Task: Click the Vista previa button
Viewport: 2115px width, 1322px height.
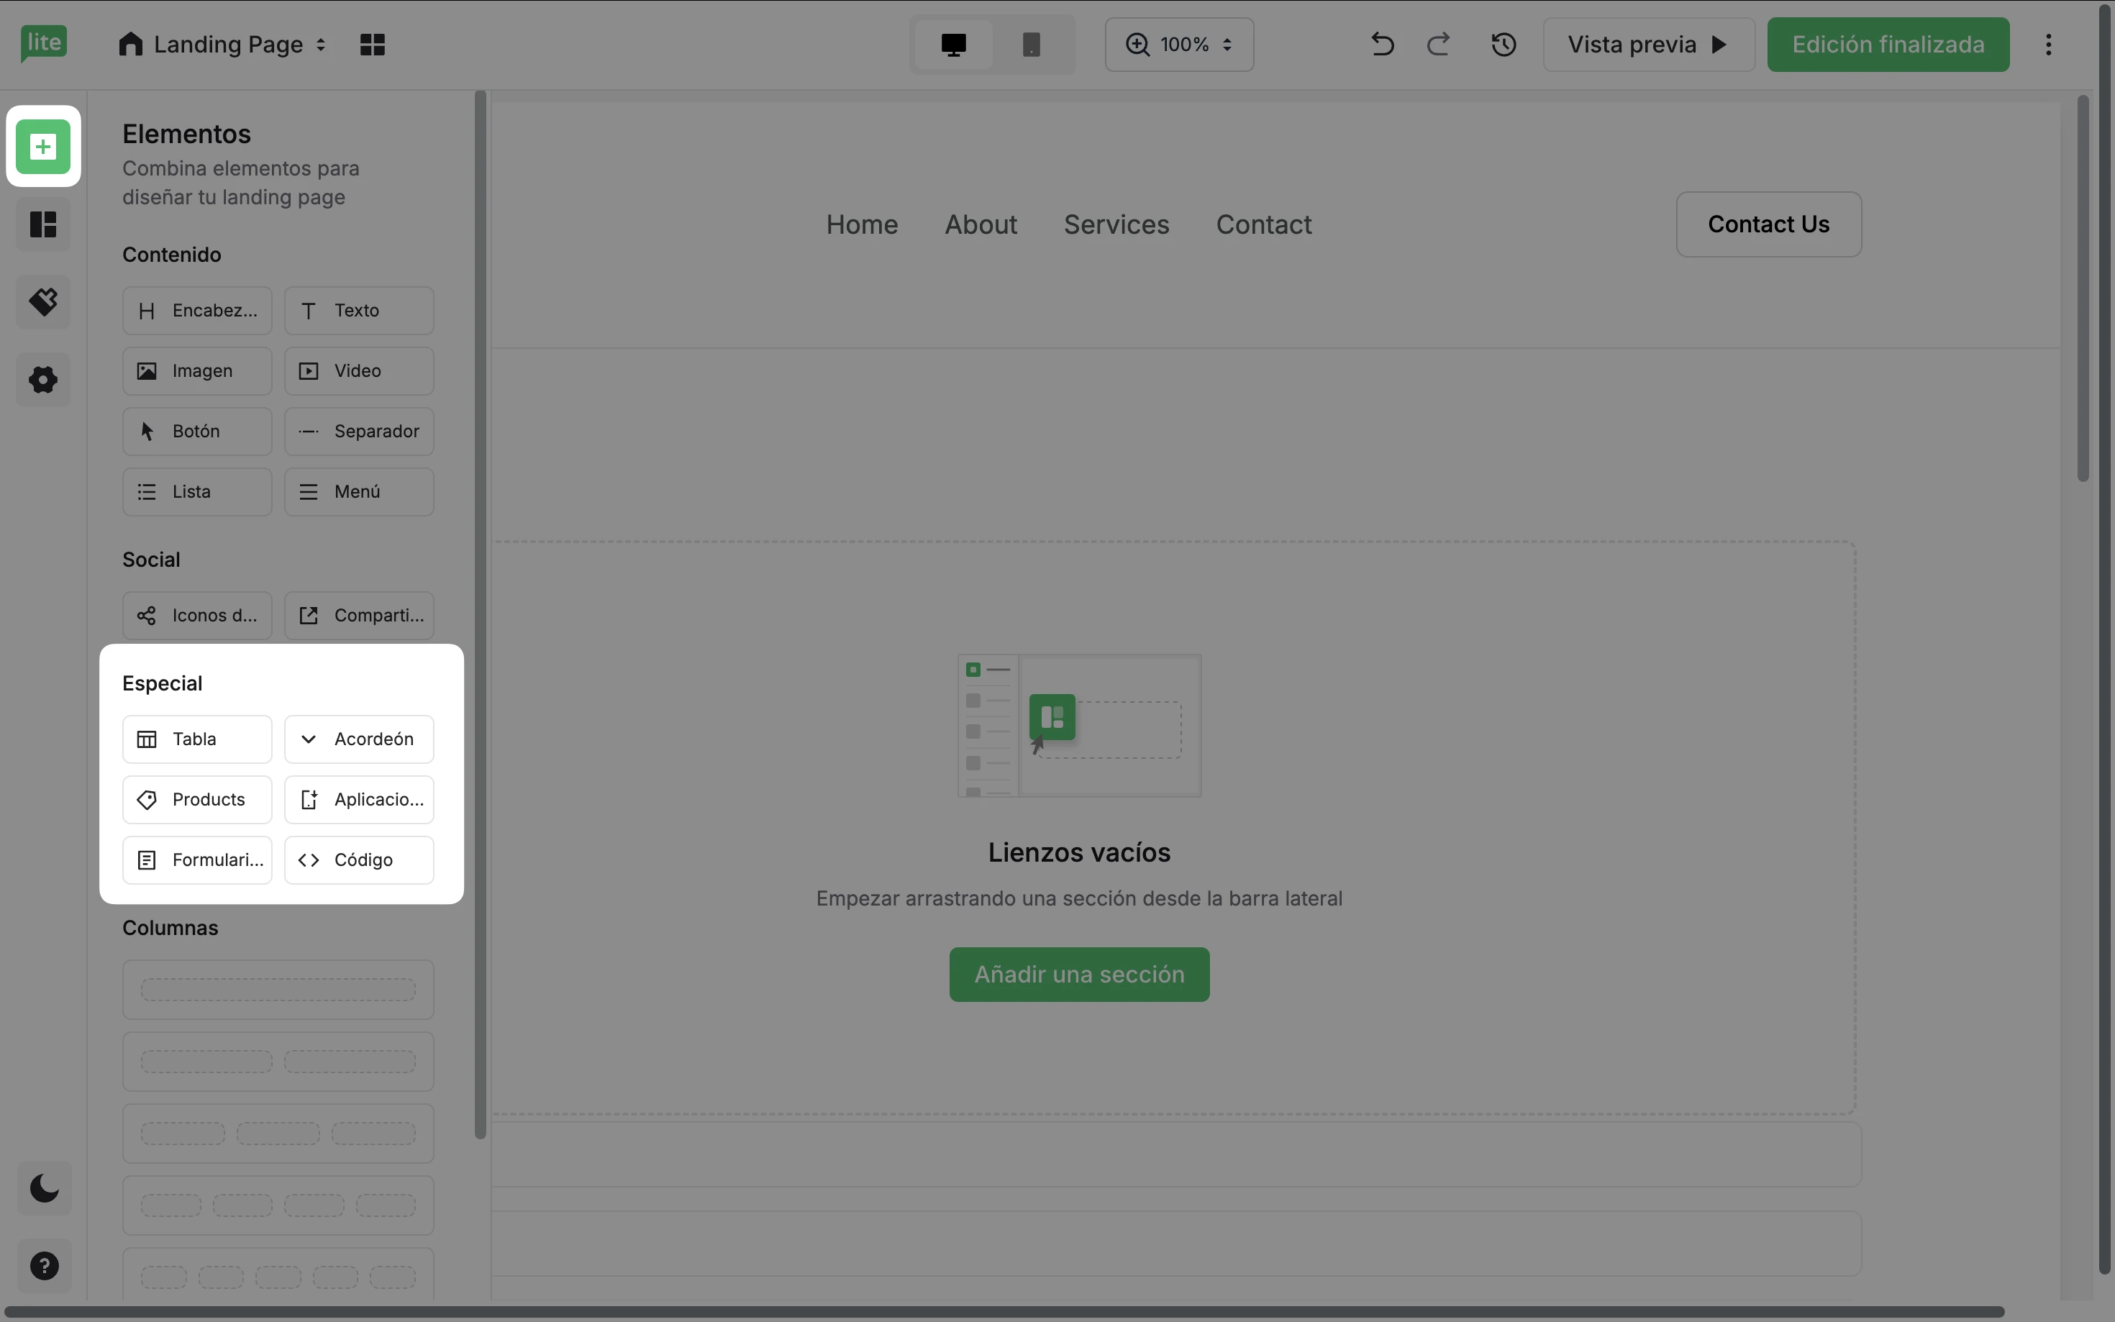Action: 1648,45
